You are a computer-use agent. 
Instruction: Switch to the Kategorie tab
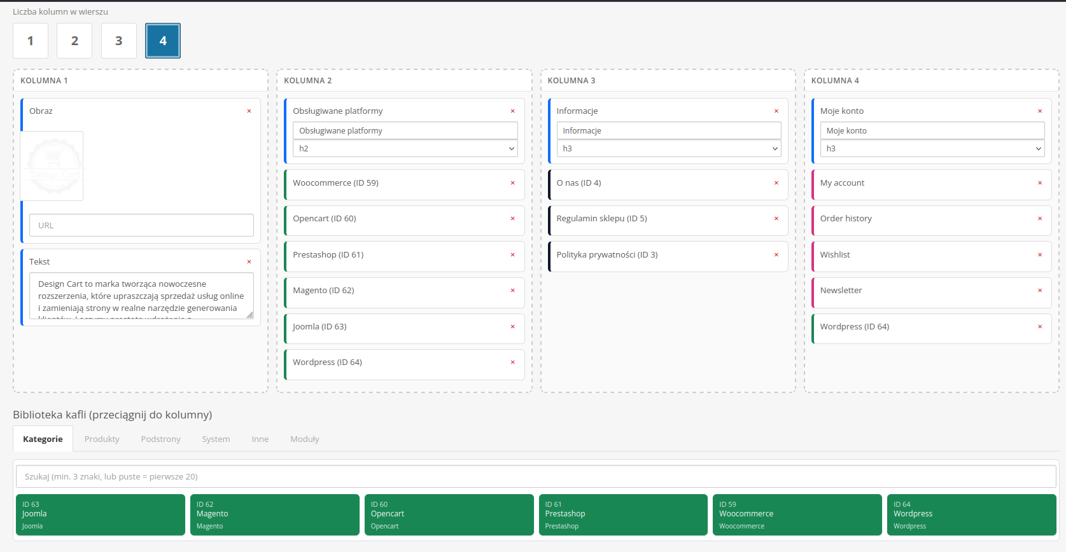pyautogui.click(x=43, y=439)
